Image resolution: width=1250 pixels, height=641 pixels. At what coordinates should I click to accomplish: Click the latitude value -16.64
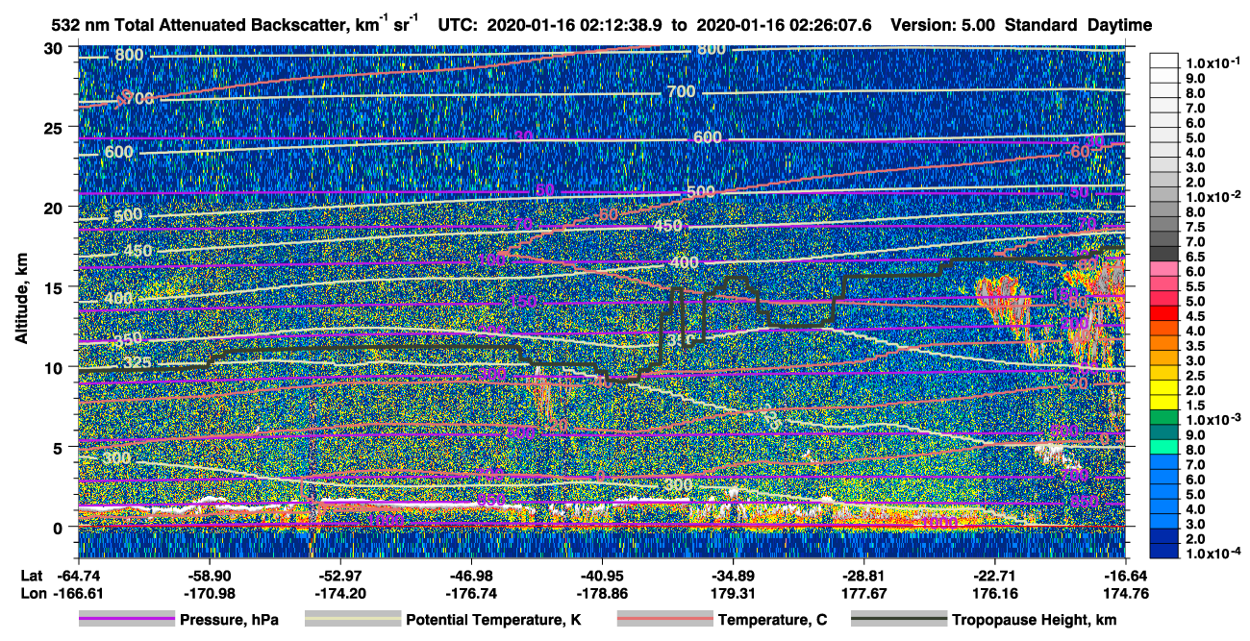pyautogui.click(x=1125, y=575)
